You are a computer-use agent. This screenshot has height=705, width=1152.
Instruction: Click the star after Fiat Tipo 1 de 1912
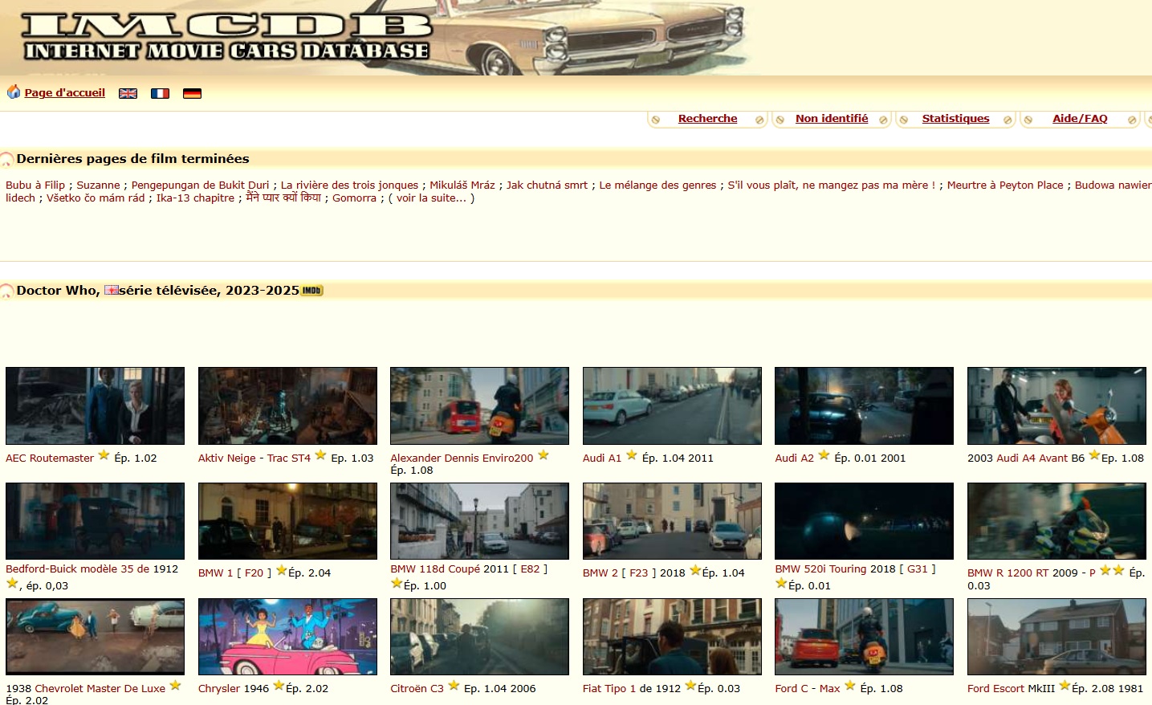(x=690, y=686)
